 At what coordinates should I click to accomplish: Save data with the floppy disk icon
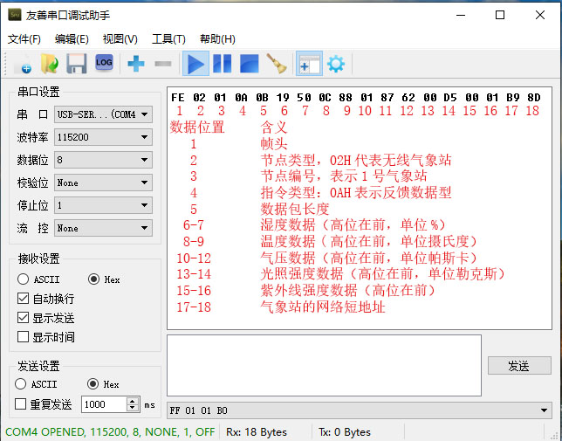pyautogui.click(x=76, y=64)
